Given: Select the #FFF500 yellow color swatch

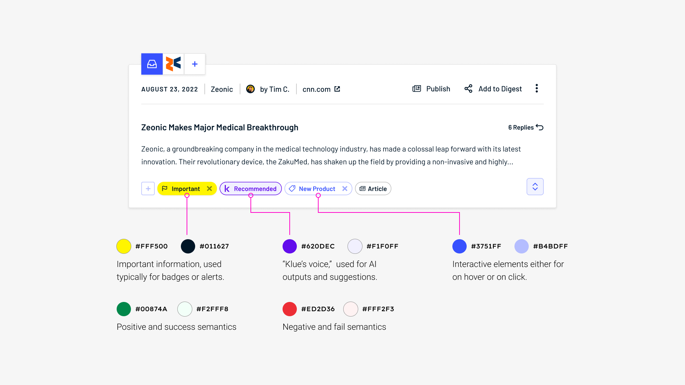Looking at the screenshot, I should tap(124, 246).
